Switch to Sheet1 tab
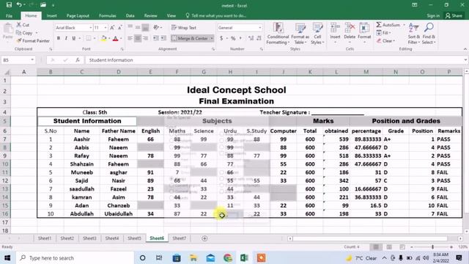Image resolution: width=469 pixels, height=264 pixels. tap(45, 238)
